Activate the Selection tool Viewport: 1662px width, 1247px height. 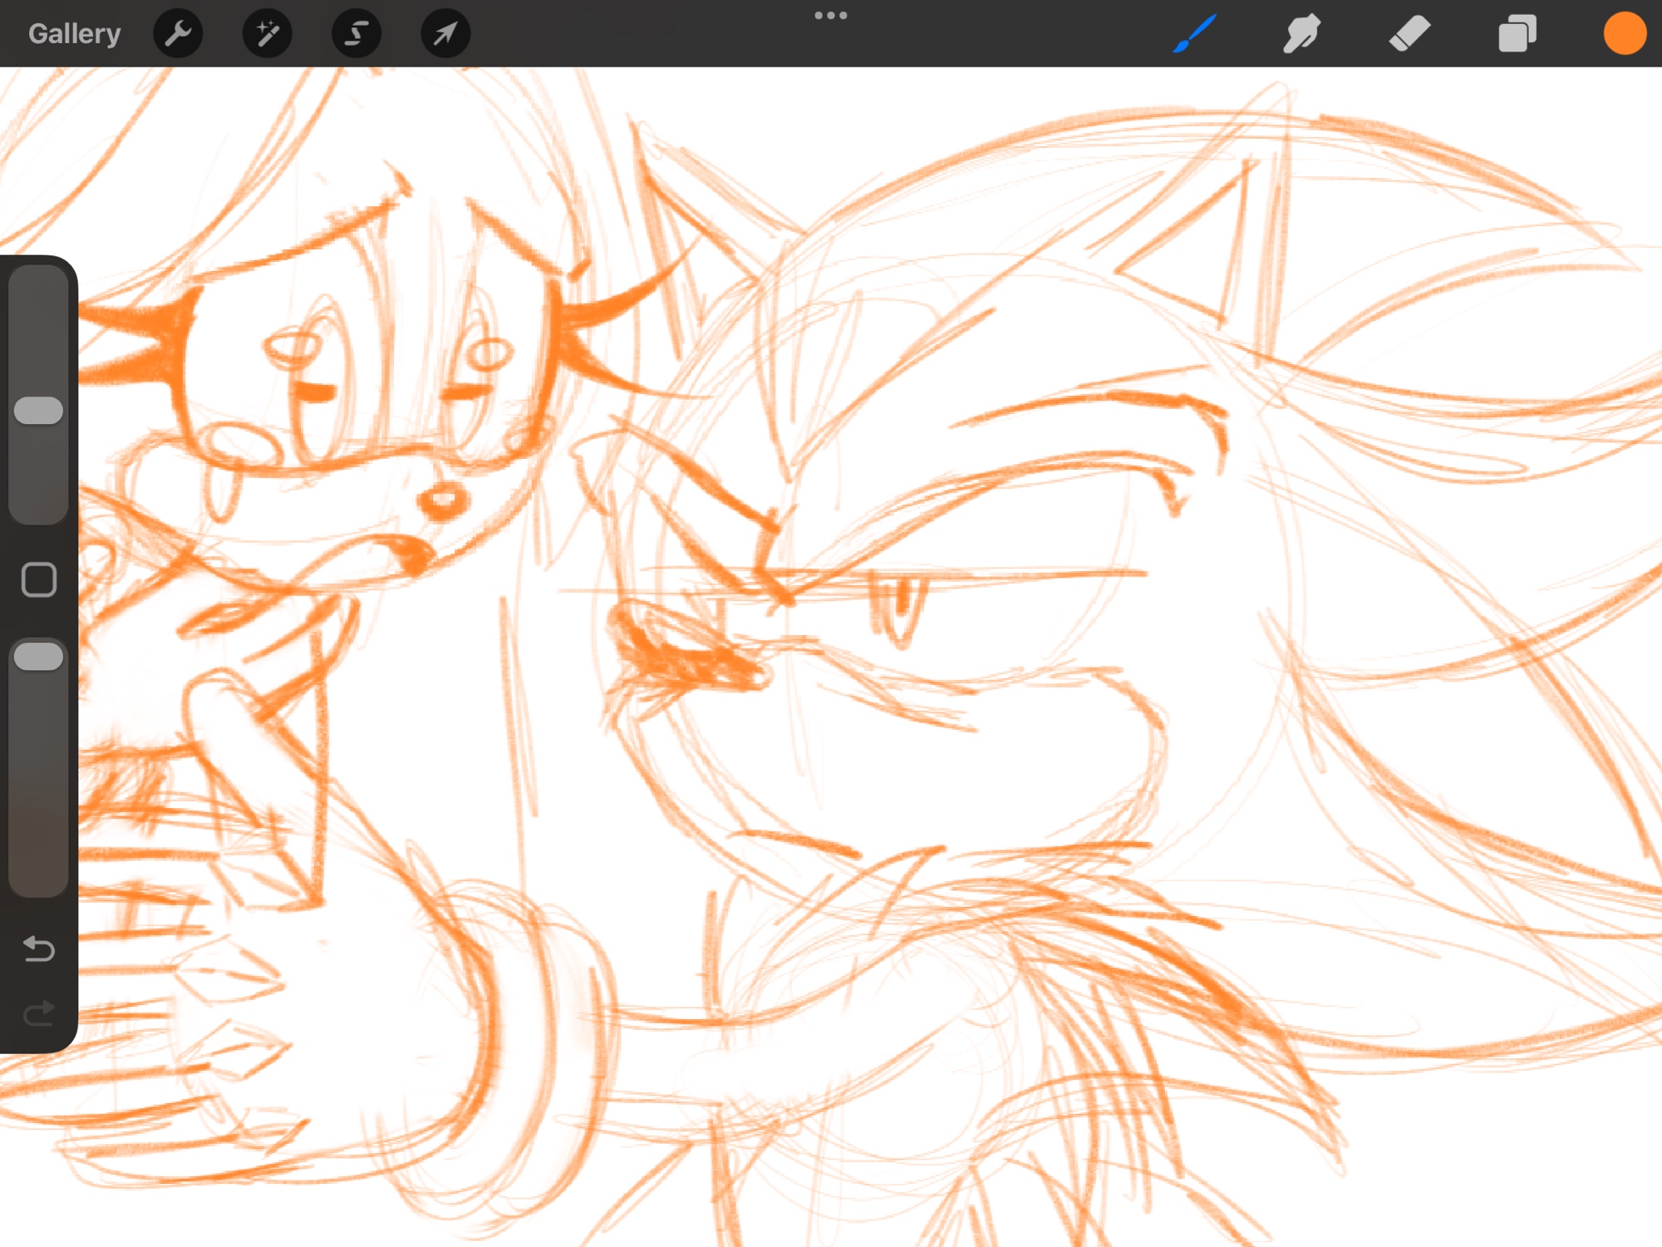pos(356,34)
